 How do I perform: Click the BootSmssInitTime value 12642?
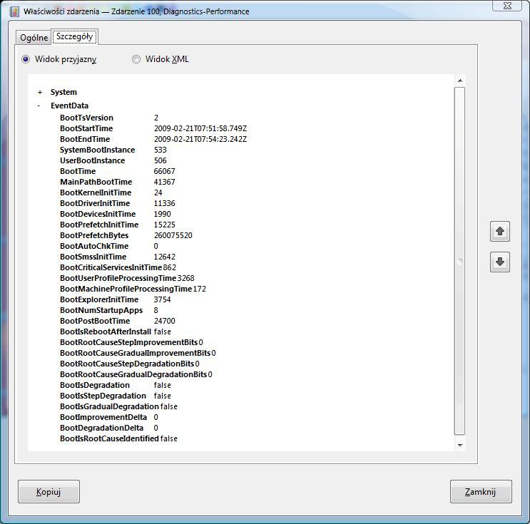pyautogui.click(x=164, y=257)
